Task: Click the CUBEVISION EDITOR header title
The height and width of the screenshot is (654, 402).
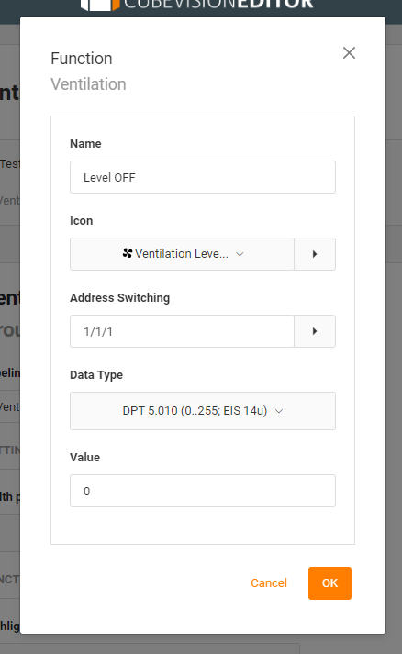Action: tap(218, 5)
